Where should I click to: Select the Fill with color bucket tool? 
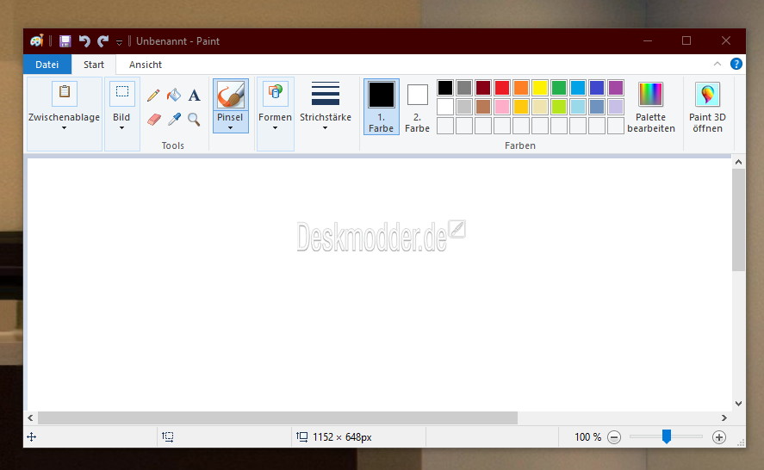pyautogui.click(x=173, y=95)
